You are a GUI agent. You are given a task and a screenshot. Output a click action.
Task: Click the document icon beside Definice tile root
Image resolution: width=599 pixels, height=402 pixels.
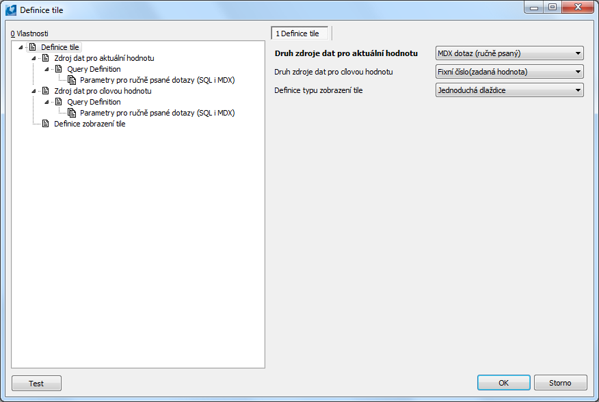point(32,47)
